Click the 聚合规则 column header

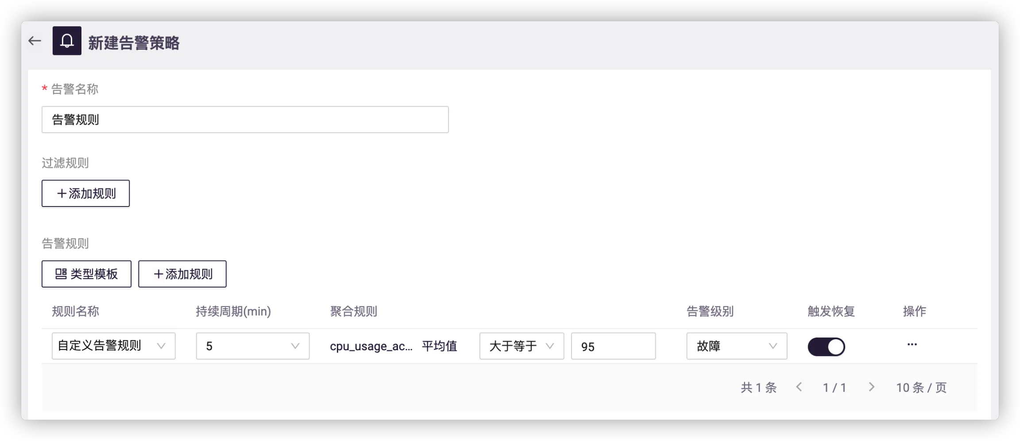click(x=353, y=311)
